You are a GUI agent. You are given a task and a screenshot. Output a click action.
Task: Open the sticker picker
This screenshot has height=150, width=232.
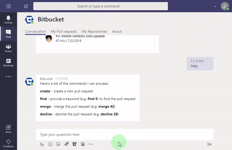point(58,144)
